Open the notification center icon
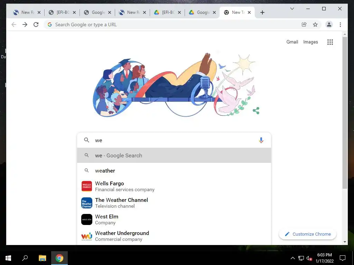This screenshot has height=265, width=354. (x=343, y=258)
